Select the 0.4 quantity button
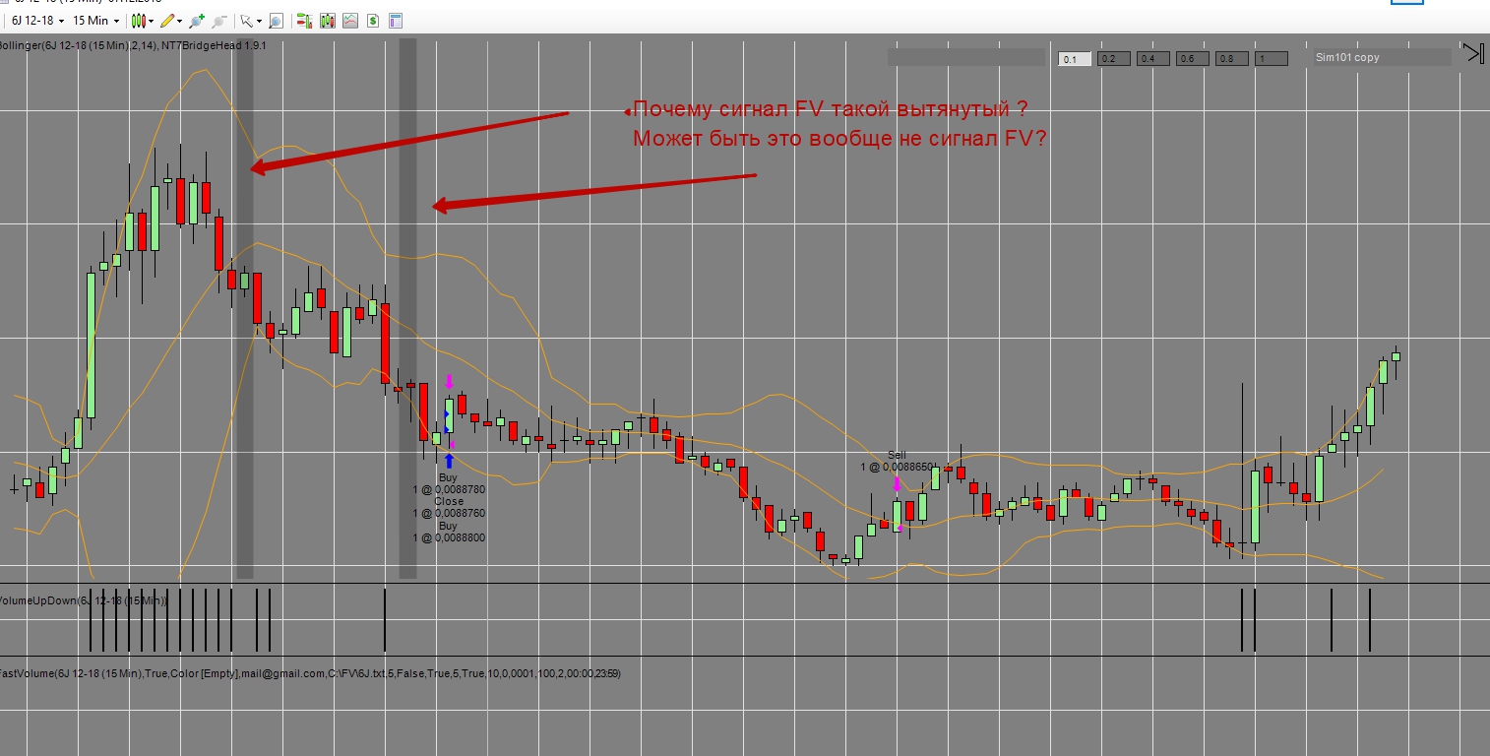 pos(1153,59)
